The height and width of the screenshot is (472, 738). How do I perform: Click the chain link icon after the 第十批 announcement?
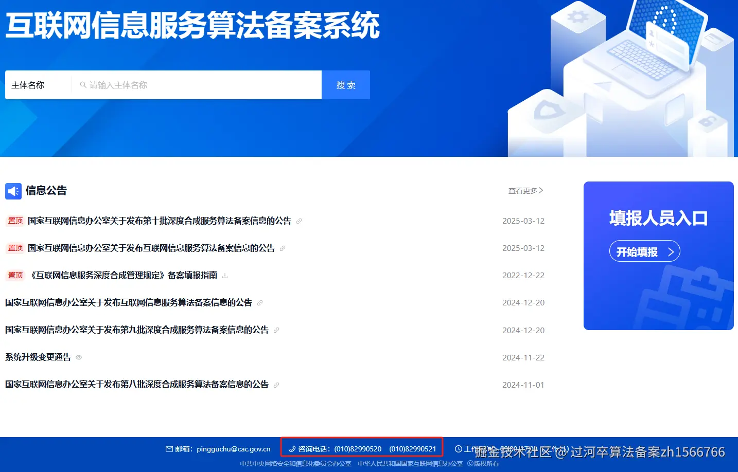point(299,221)
